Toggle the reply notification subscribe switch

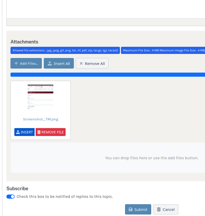[x=11, y=197]
